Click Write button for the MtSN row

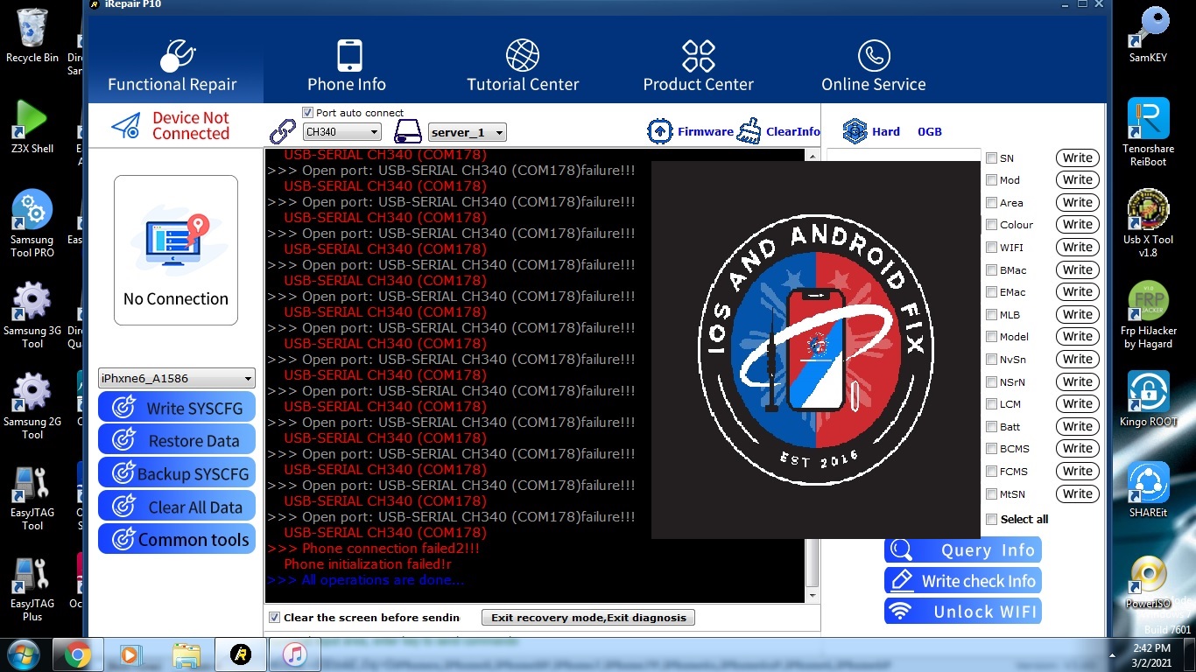pos(1078,494)
